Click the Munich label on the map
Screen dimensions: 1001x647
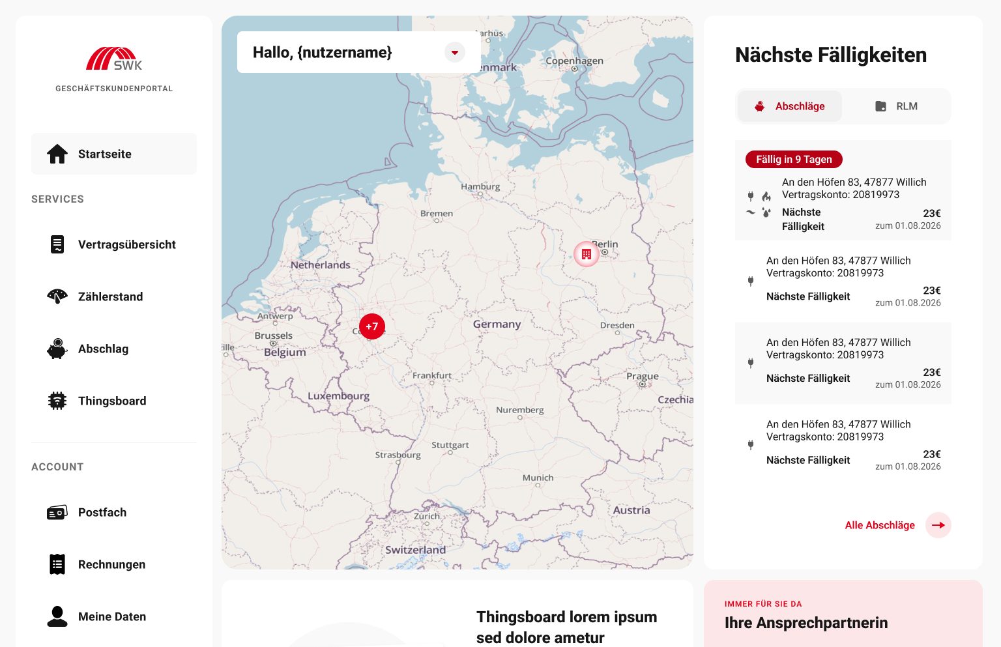(538, 478)
